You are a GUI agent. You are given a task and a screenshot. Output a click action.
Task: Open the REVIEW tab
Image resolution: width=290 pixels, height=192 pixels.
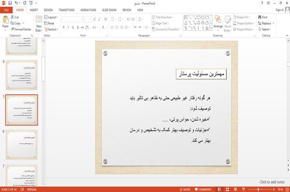[x=127, y=10]
